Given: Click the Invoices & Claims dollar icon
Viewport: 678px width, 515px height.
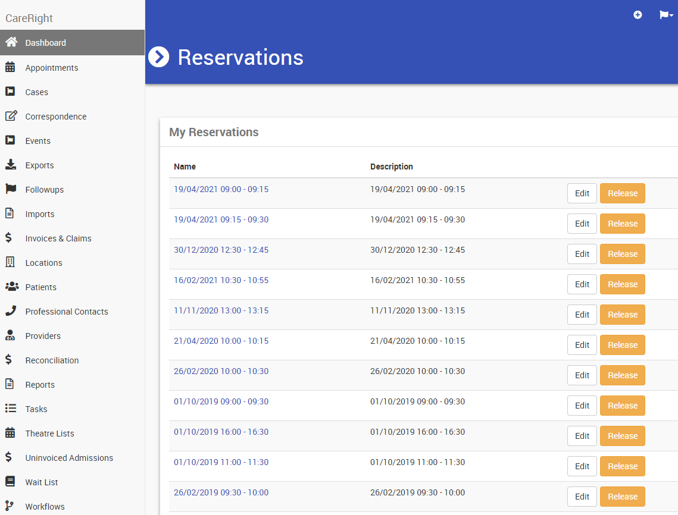Looking at the screenshot, I should pos(9,238).
